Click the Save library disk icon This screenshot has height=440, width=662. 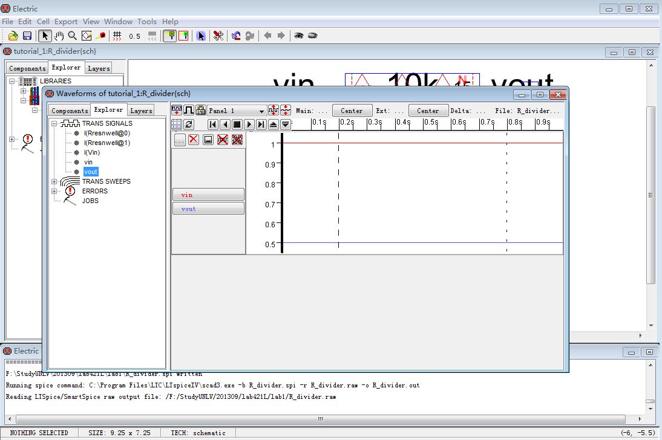click(27, 36)
